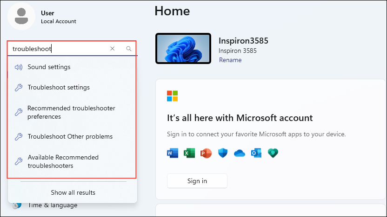Click the search magnifier icon
Screen dimensions: 387x217
[x=128, y=49]
